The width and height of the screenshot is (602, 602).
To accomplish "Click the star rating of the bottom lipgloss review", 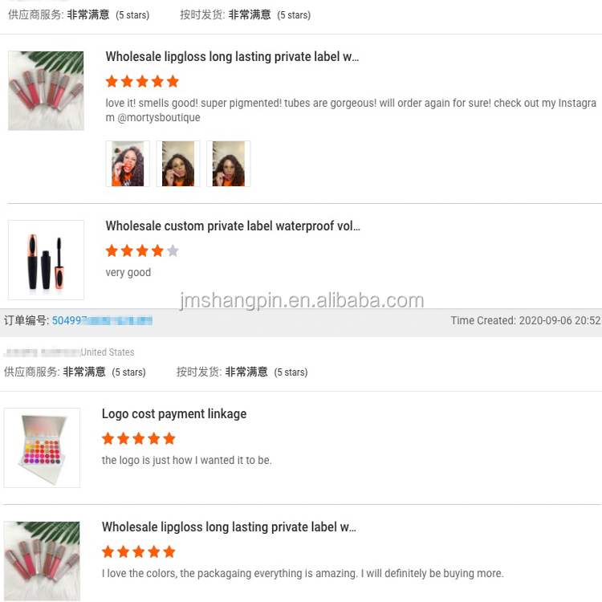I will click(139, 551).
